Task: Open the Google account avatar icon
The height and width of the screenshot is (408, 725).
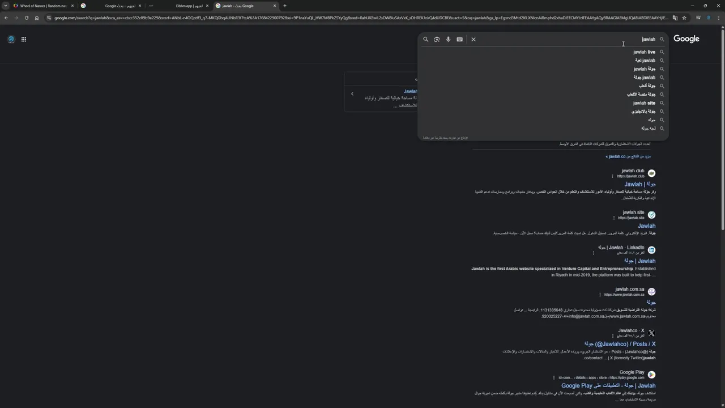Action: pos(11,39)
